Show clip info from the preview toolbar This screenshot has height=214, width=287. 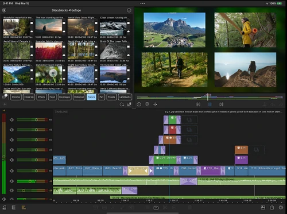[x=139, y=104]
